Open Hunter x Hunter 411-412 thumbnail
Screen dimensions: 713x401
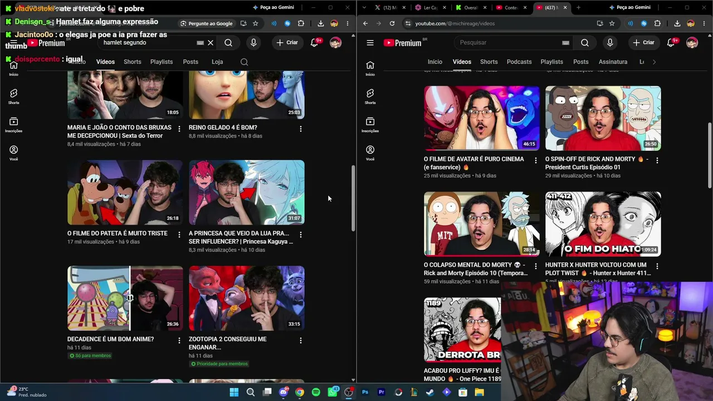click(x=603, y=224)
